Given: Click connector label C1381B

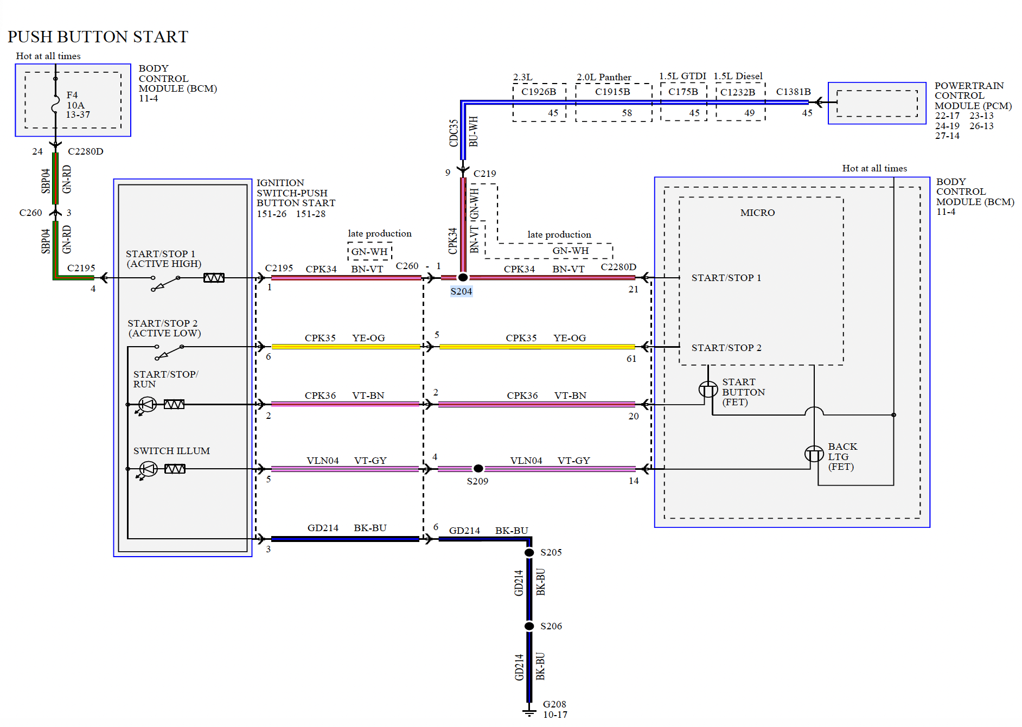Looking at the screenshot, I should 793,92.
